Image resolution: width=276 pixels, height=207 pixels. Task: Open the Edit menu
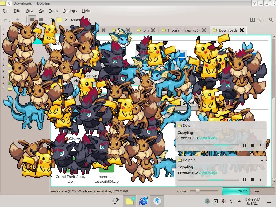coord(17,11)
